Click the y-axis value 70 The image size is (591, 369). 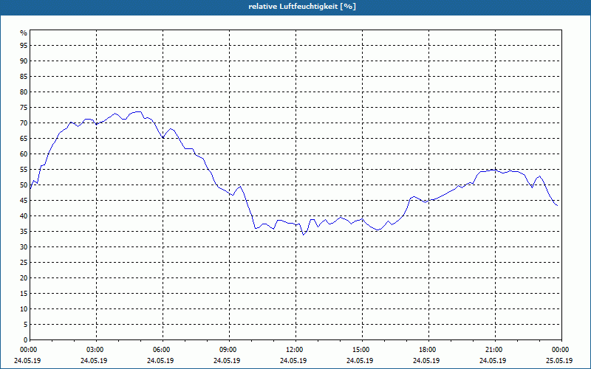(24, 123)
